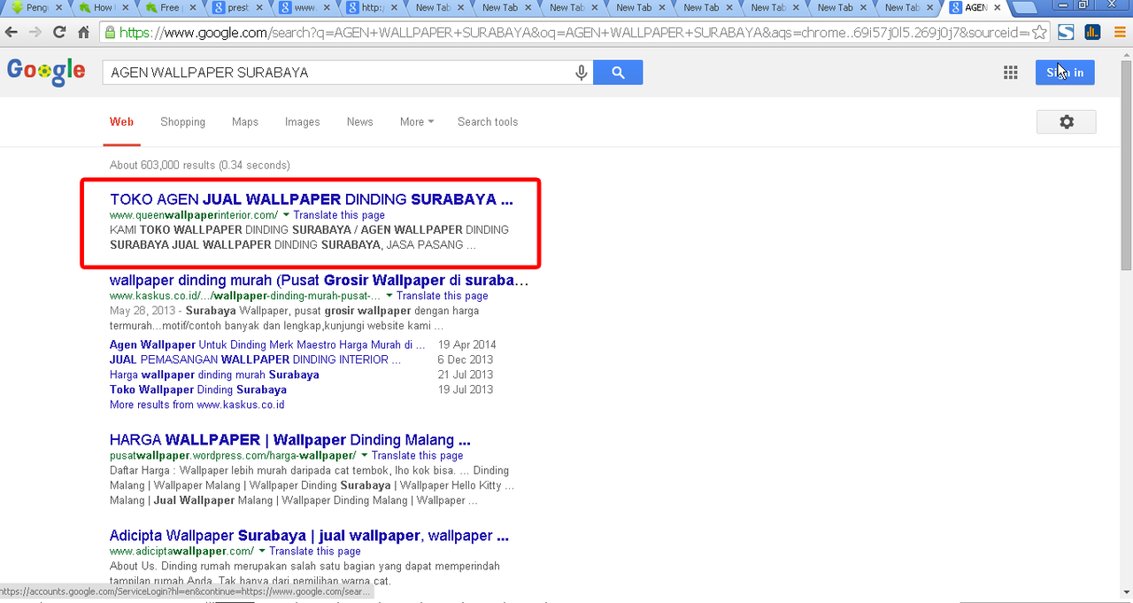Go to browser home page

tap(83, 33)
